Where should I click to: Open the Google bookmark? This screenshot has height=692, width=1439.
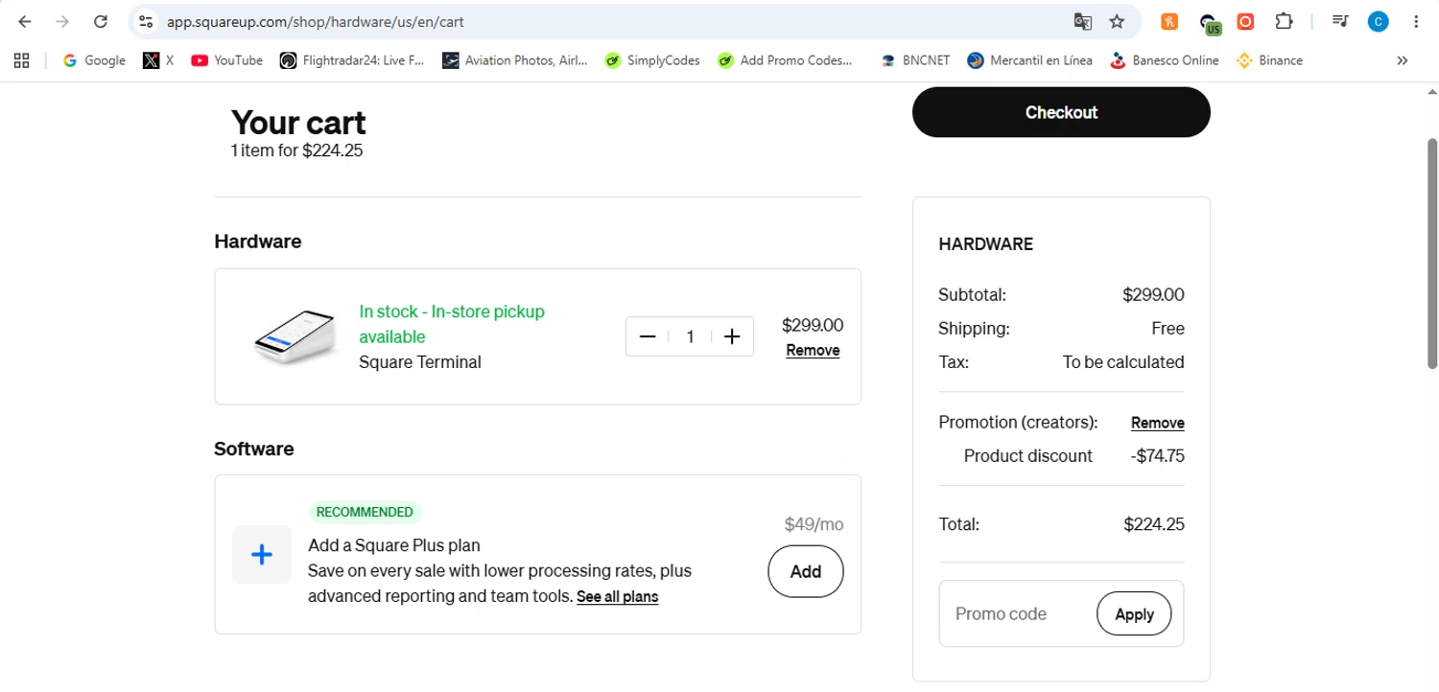[94, 60]
